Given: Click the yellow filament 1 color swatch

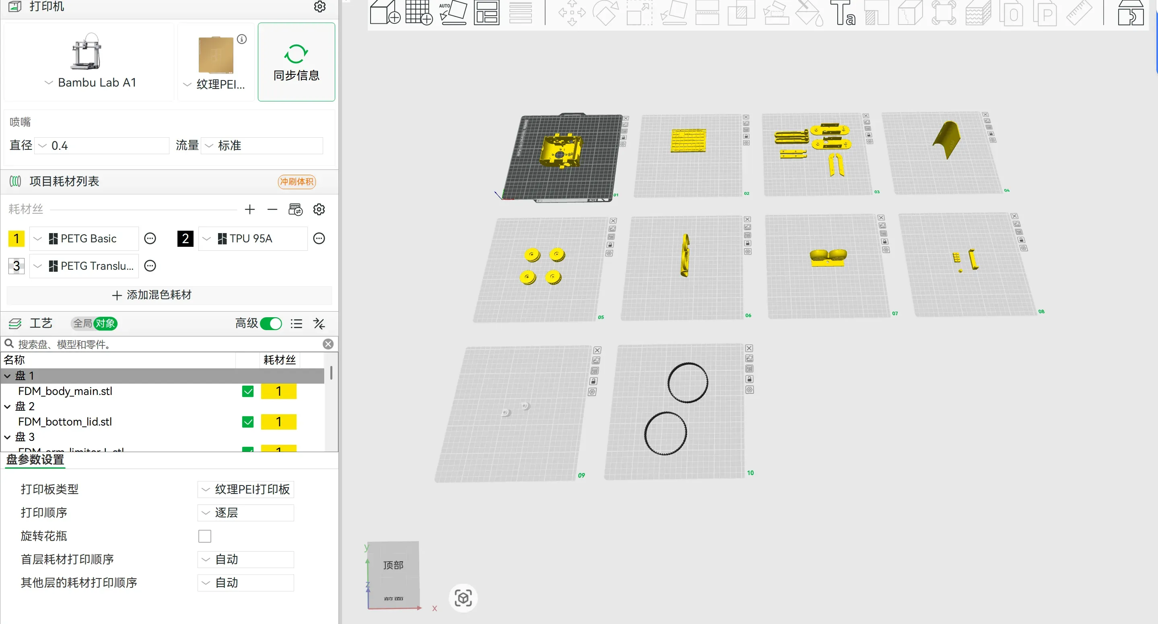Looking at the screenshot, I should point(16,238).
